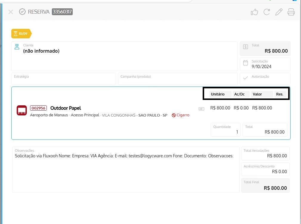Image resolution: width=301 pixels, height=224 pixels.
Task: Click the small AB tag icon
Action: (x=201, y=109)
